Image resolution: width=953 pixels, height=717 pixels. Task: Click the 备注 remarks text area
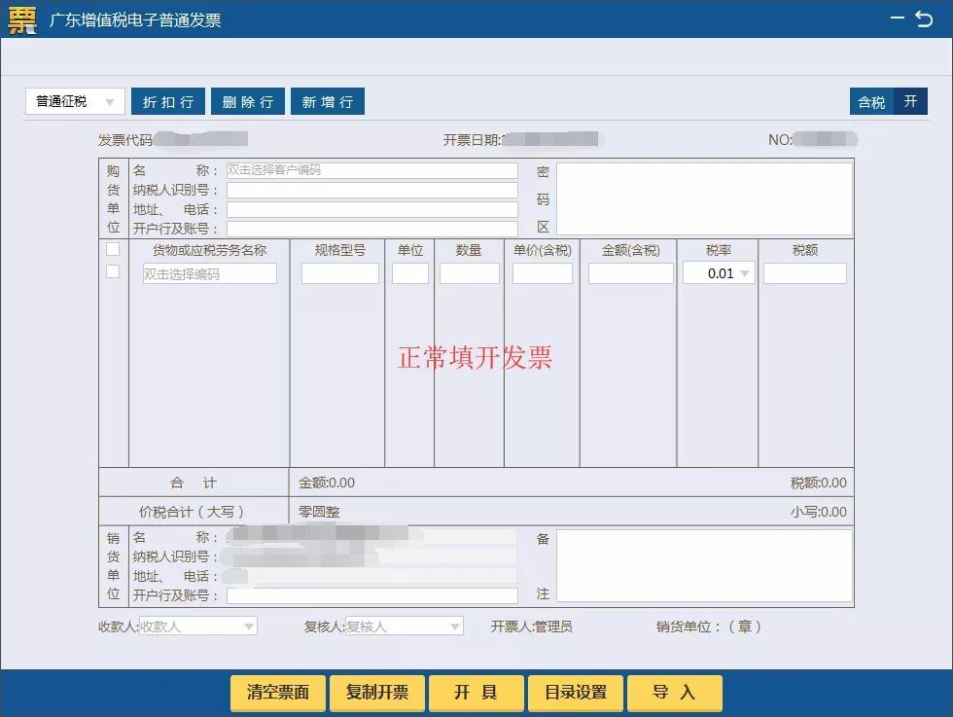(706, 568)
